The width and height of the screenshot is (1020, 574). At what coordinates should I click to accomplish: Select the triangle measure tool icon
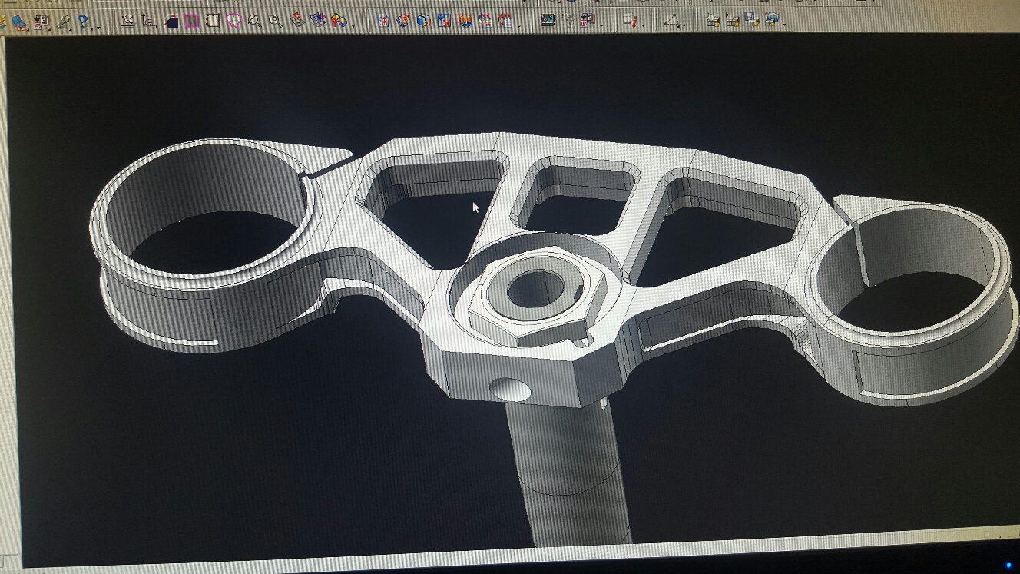[x=672, y=21]
